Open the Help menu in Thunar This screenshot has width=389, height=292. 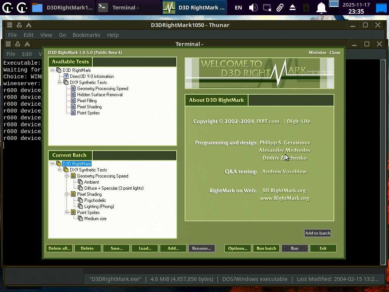tap(113, 35)
